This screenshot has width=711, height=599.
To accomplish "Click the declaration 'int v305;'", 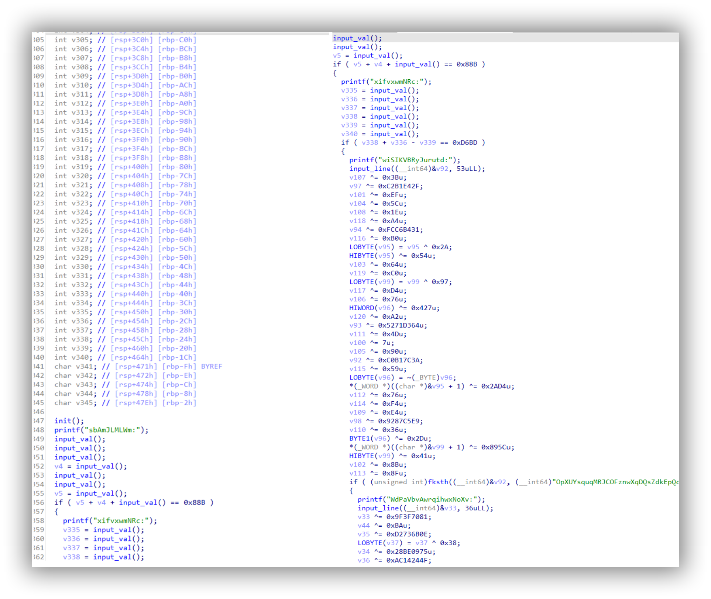I will [x=73, y=40].
